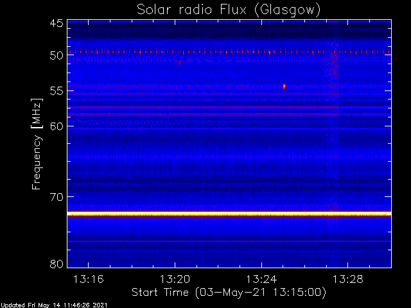Click the 80 frequency tick label
The width and height of the screenshot is (411, 308).
pos(57,264)
